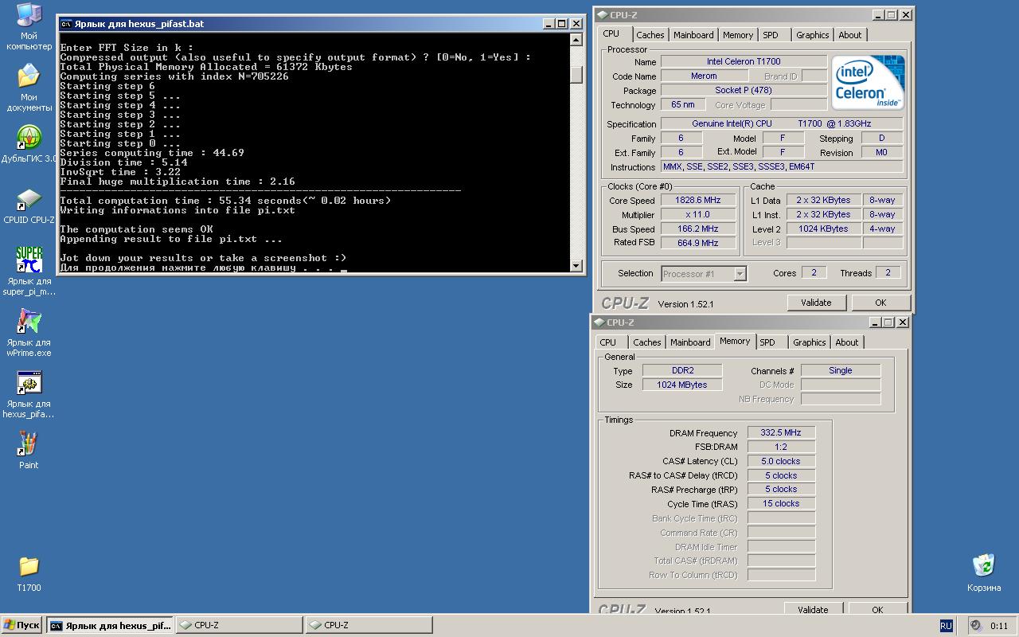
Task: Select Caches tab in lower CPU-Z
Action: [647, 342]
